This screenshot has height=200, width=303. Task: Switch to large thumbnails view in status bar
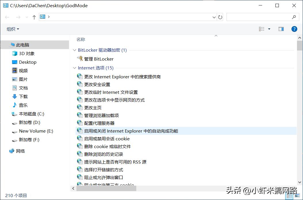pos(297,196)
